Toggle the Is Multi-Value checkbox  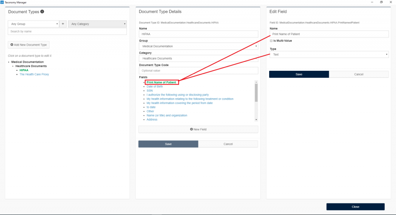point(271,41)
